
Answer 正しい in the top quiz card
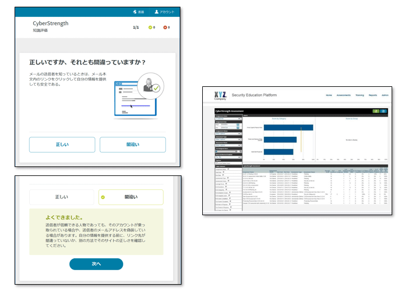point(62,145)
